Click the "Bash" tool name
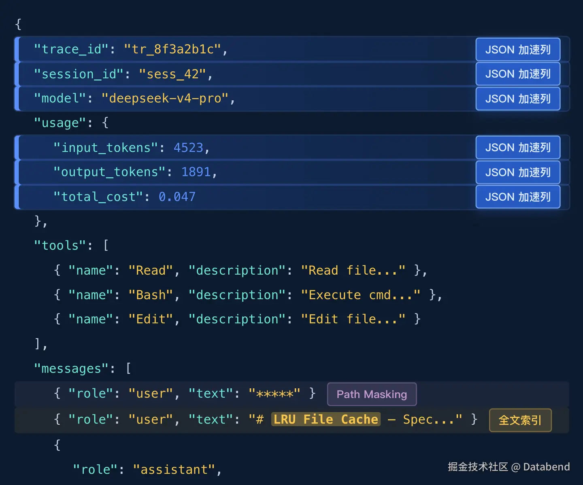This screenshot has height=485, width=583. coord(151,295)
